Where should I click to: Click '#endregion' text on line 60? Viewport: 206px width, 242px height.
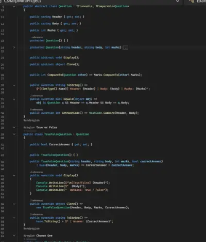click(x=31, y=229)
